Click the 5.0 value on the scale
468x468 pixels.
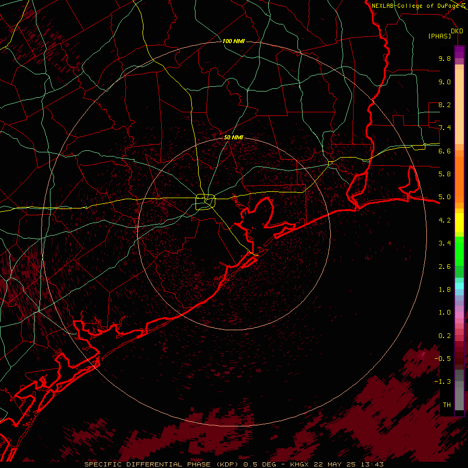(x=445, y=197)
